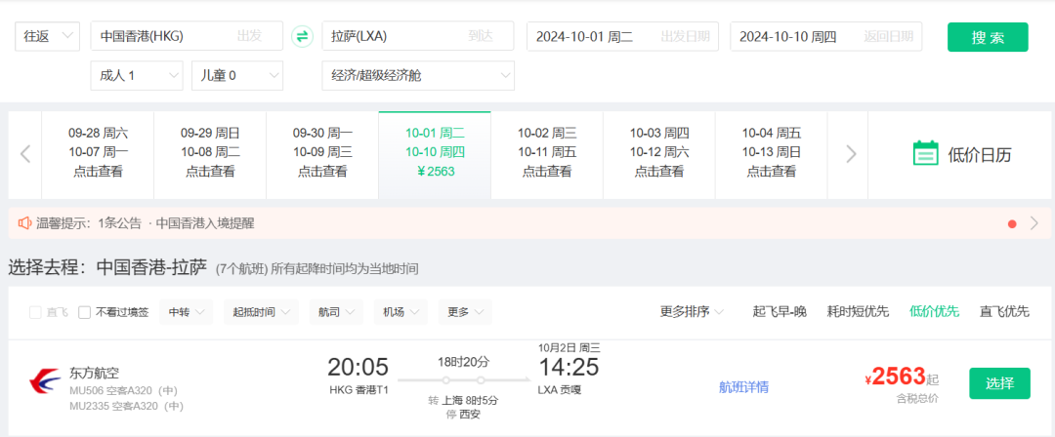Click the 转 上海 8时5分 transfer text
This screenshot has width=1055, height=437.
click(x=463, y=401)
